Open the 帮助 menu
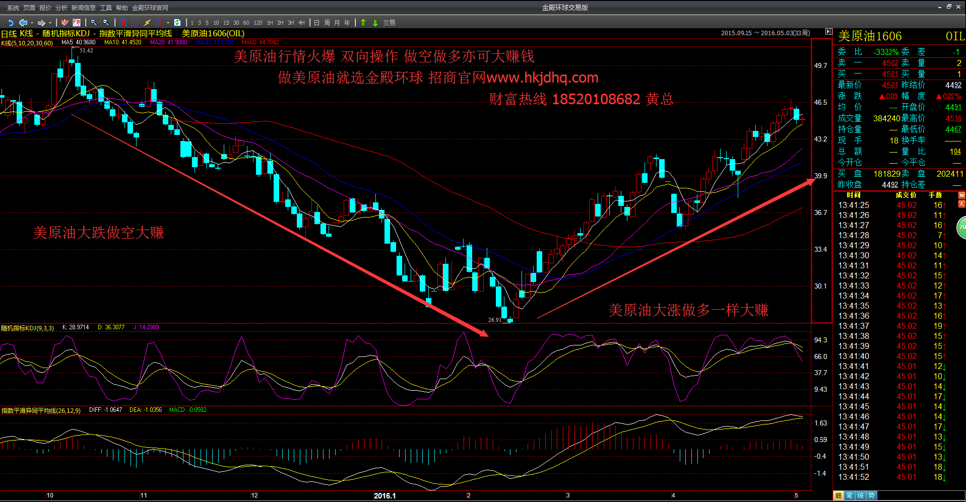Screen dimensions: 966x502 point(122,8)
